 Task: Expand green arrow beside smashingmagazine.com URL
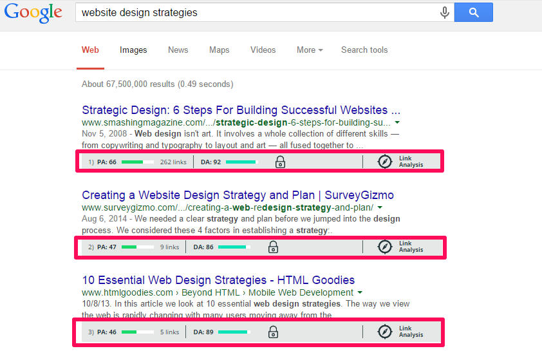click(397, 122)
